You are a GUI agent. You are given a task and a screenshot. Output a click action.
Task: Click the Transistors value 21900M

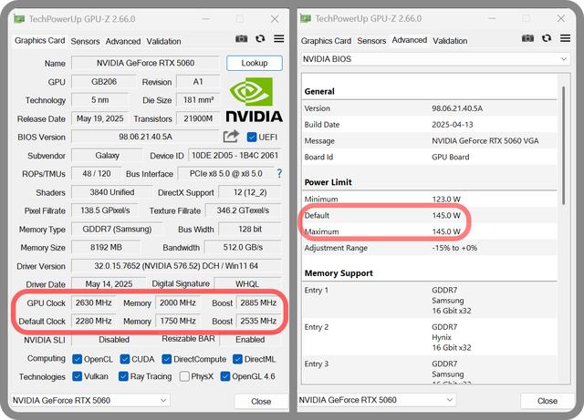(x=198, y=118)
